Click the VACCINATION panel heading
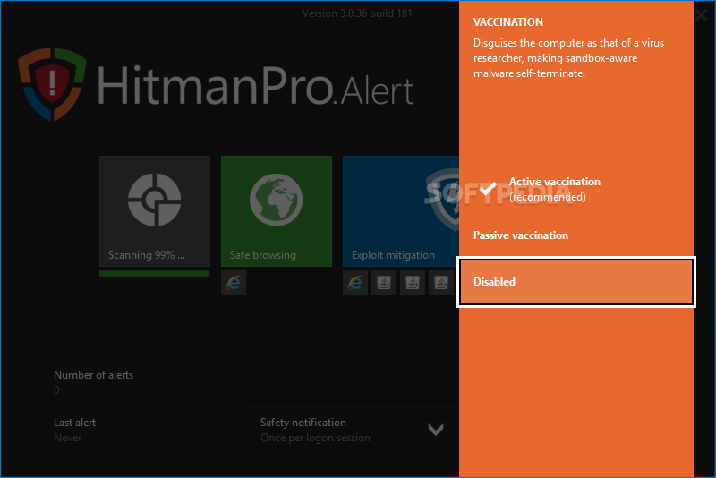Viewport: 716px width, 478px height. tap(508, 22)
